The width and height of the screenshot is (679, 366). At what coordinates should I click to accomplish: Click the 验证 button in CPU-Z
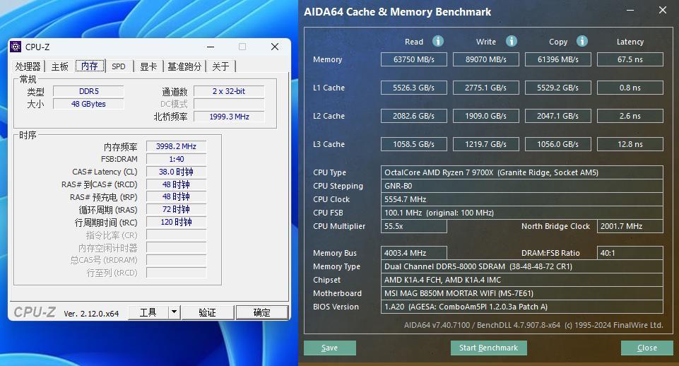pyautogui.click(x=208, y=312)
